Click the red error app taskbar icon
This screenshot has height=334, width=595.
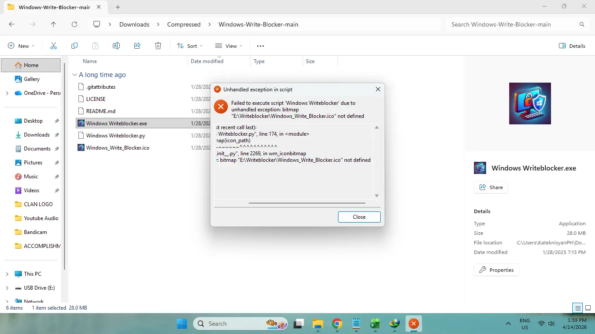point(413,324)
